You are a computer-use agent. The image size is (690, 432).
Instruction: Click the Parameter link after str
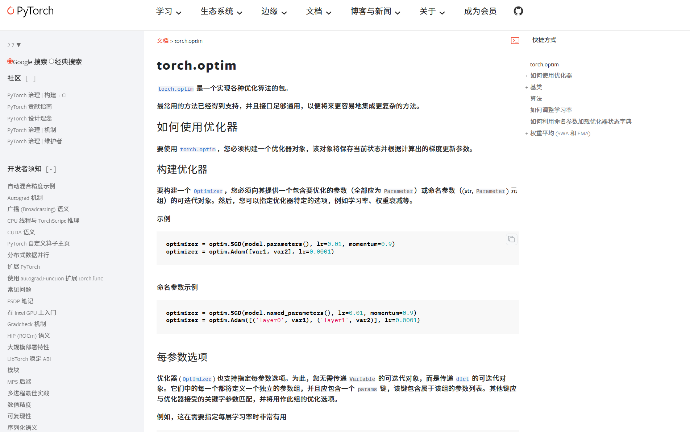click(490, 191)
